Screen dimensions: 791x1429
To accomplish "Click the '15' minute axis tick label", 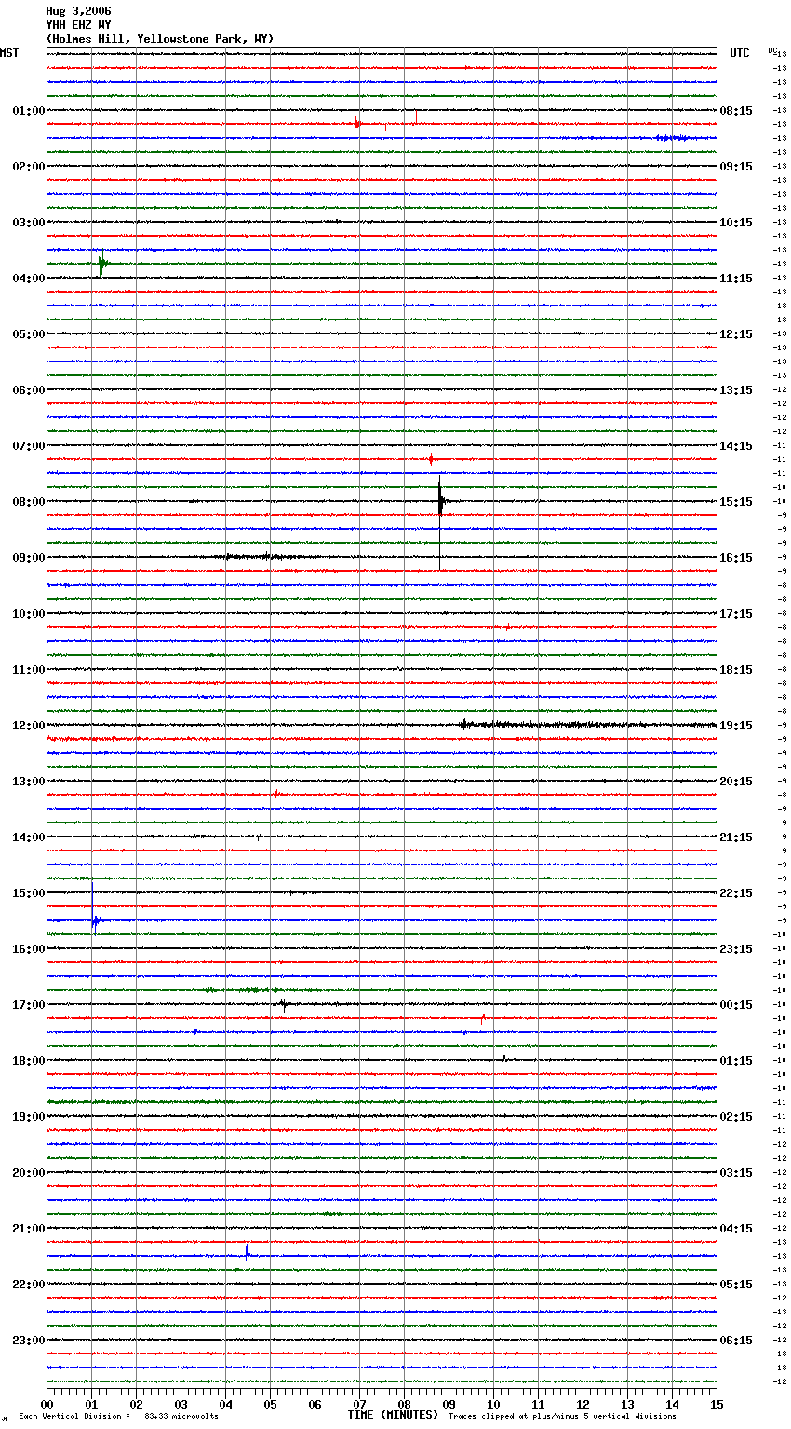I will (717, 1404).
